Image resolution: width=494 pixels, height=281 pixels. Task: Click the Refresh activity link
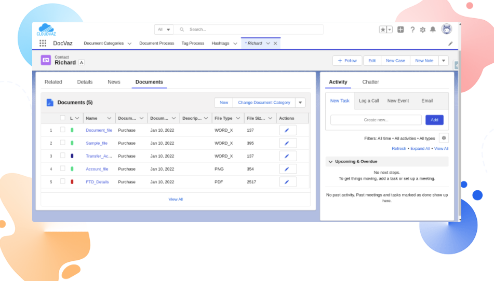click(399, 149)
